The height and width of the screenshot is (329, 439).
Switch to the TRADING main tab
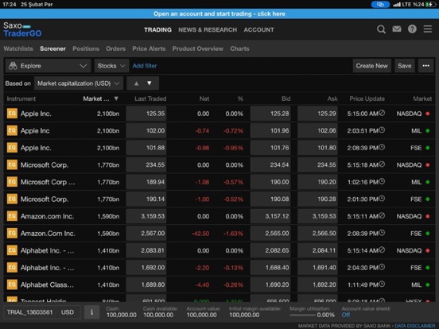click(157, 29)
